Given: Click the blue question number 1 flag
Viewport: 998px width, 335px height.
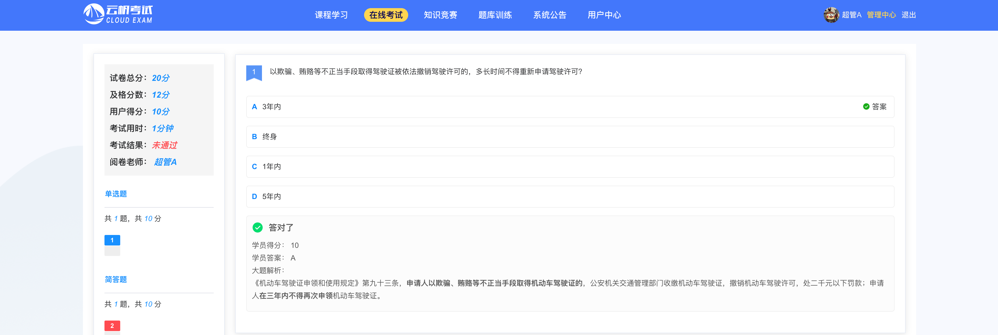Looking at the screenshot, I should 254,73.
